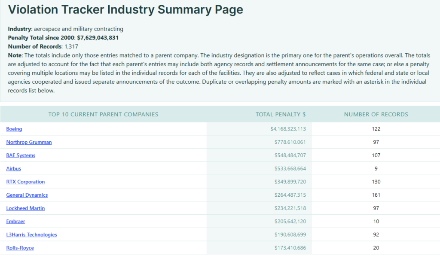Image resolution: width=440 pixels, height=265 pixels.
Task: Select RTX Corporation's record count 130
Action: click(x=376, y=182)
